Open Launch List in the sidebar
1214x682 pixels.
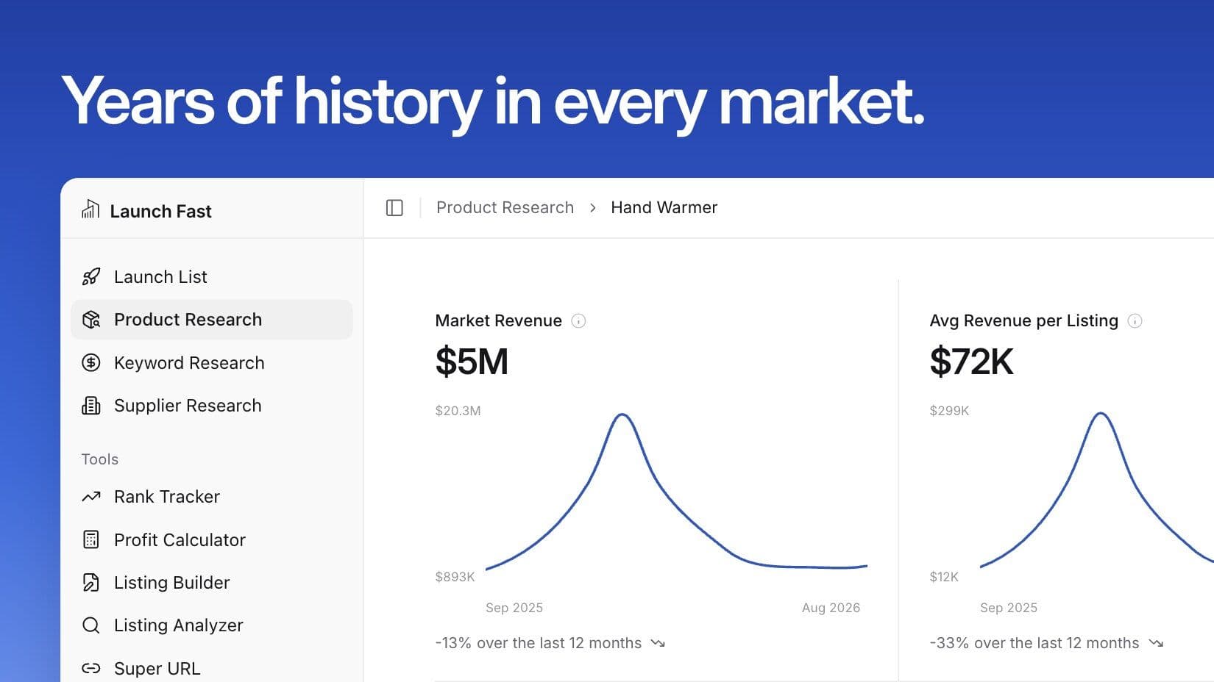tap(212, 277)
